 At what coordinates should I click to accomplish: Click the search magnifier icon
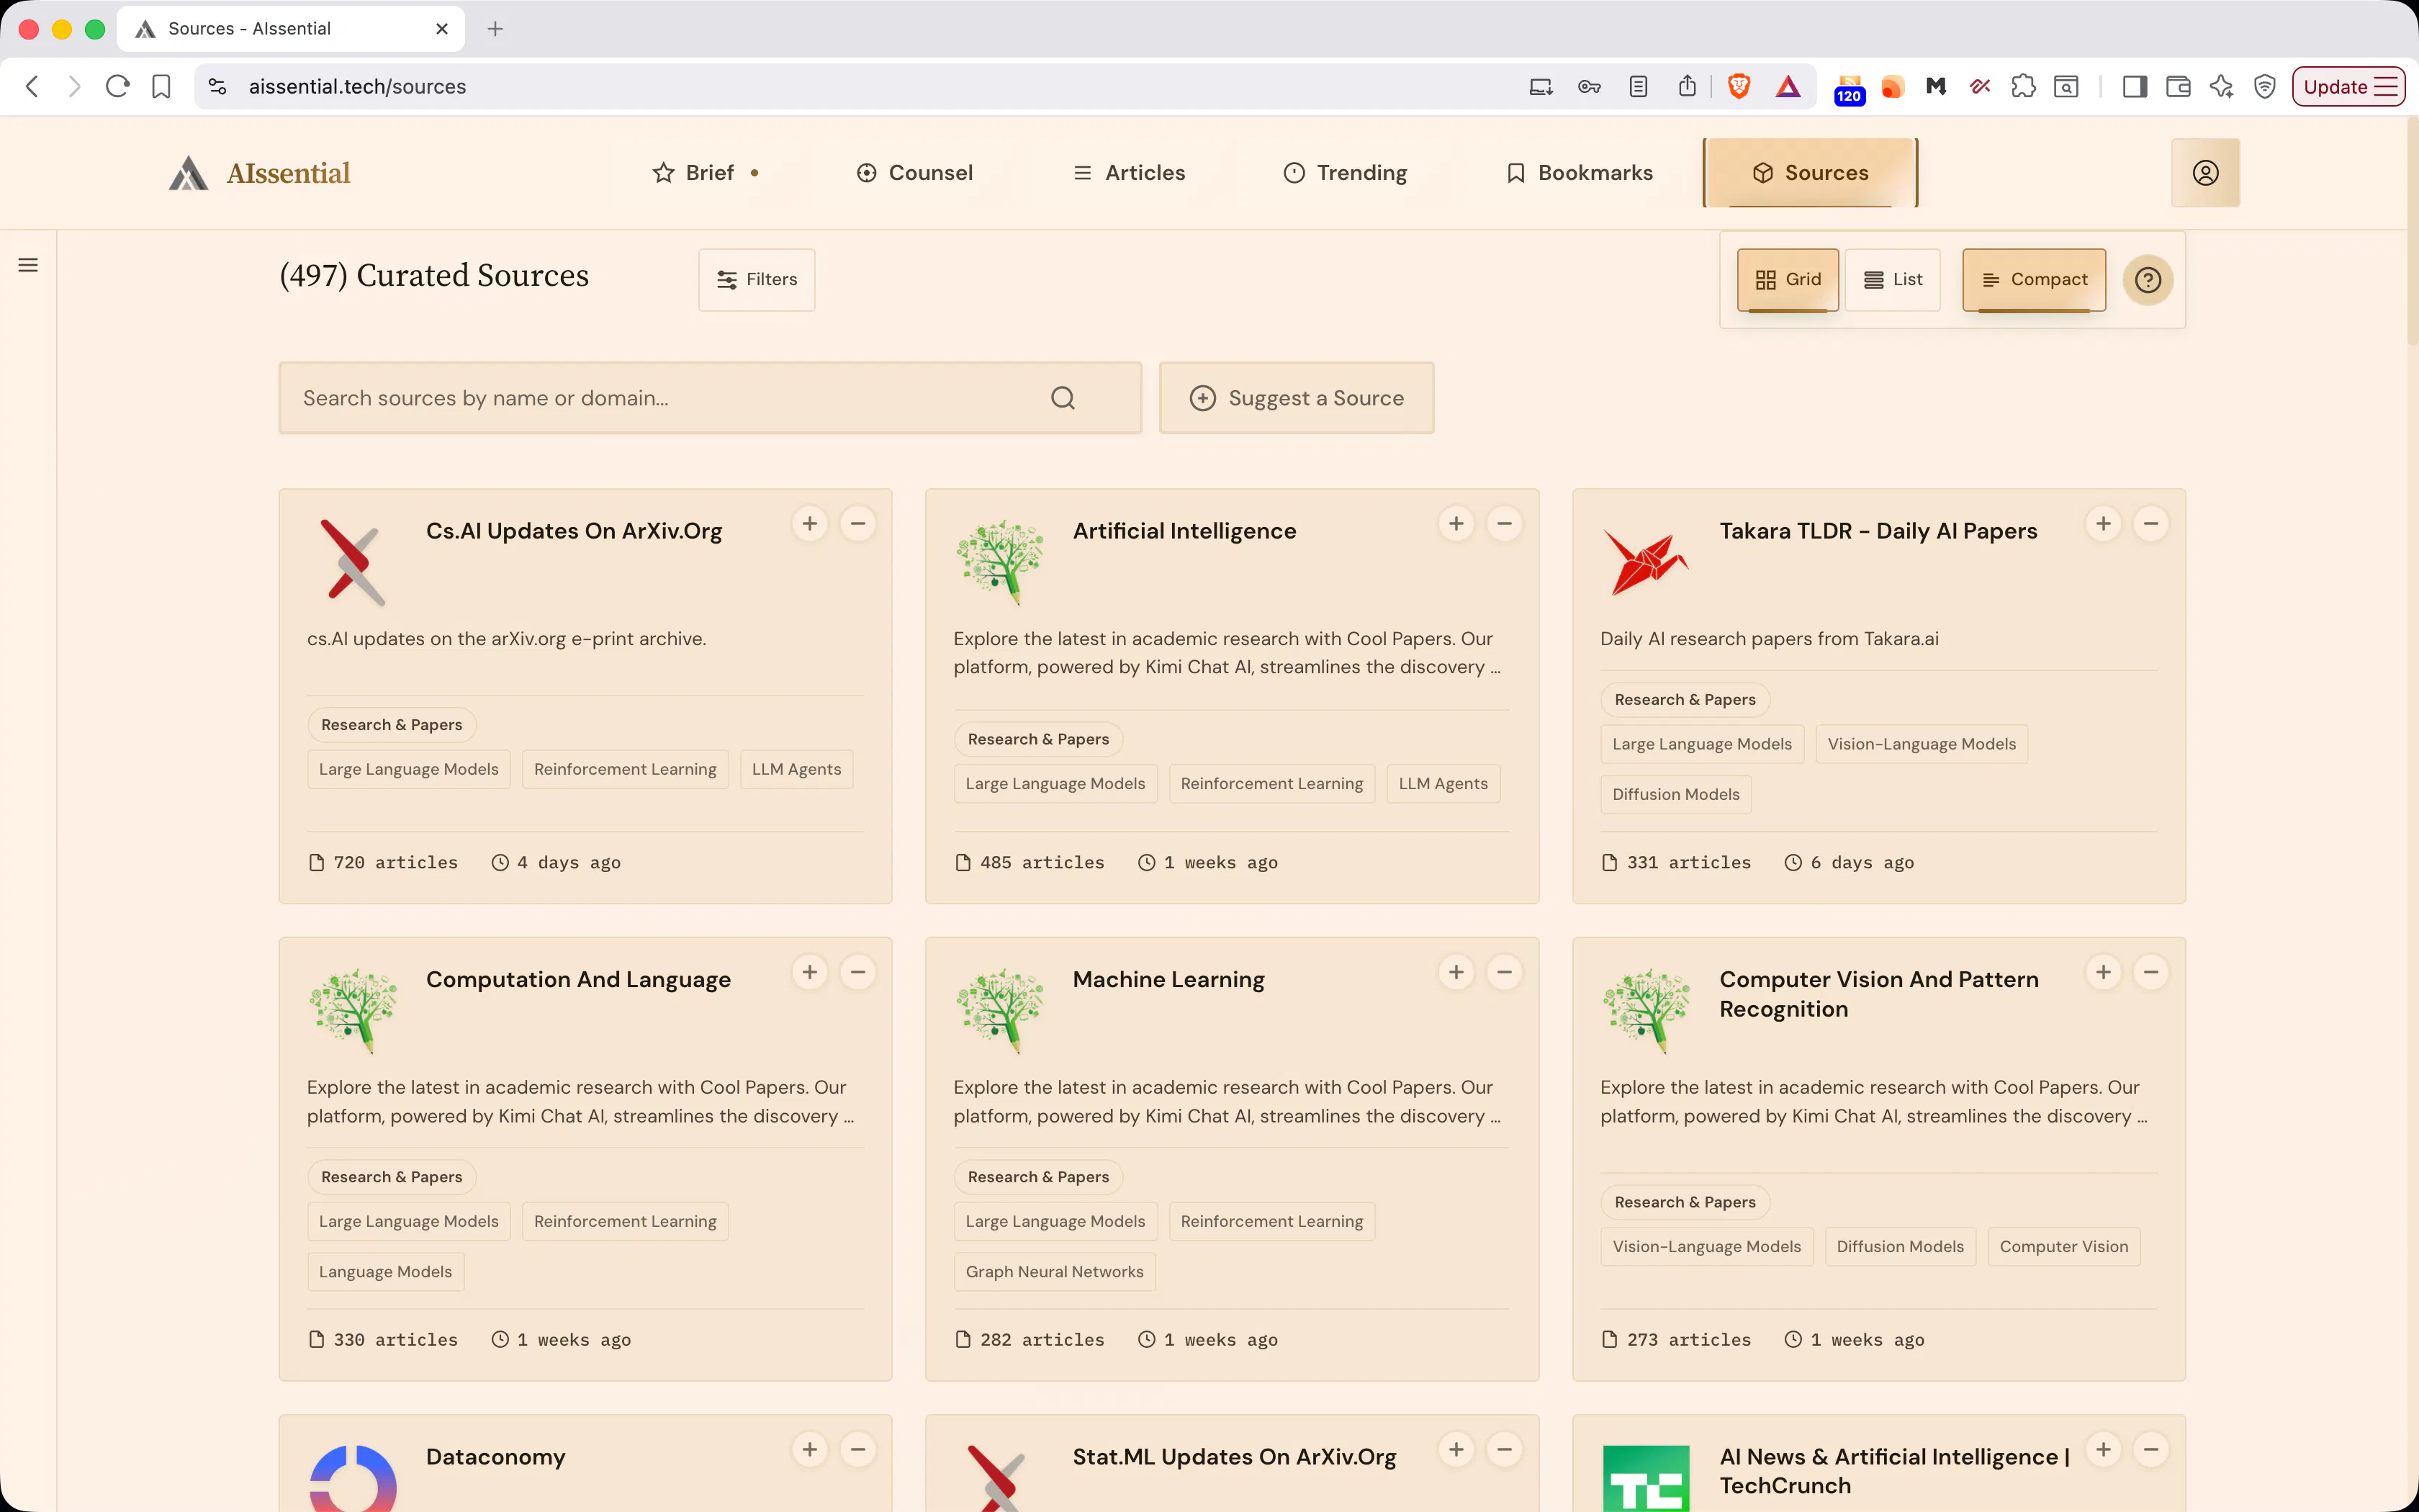1063,398
